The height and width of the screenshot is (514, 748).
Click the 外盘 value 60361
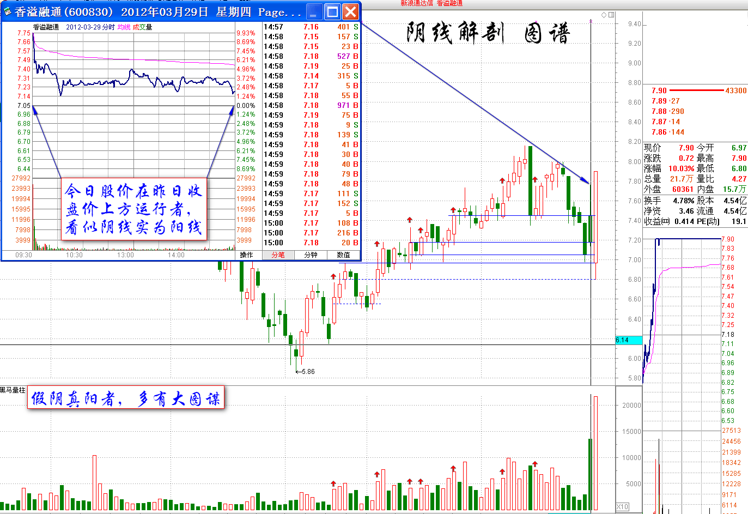(x=683, y=189)
